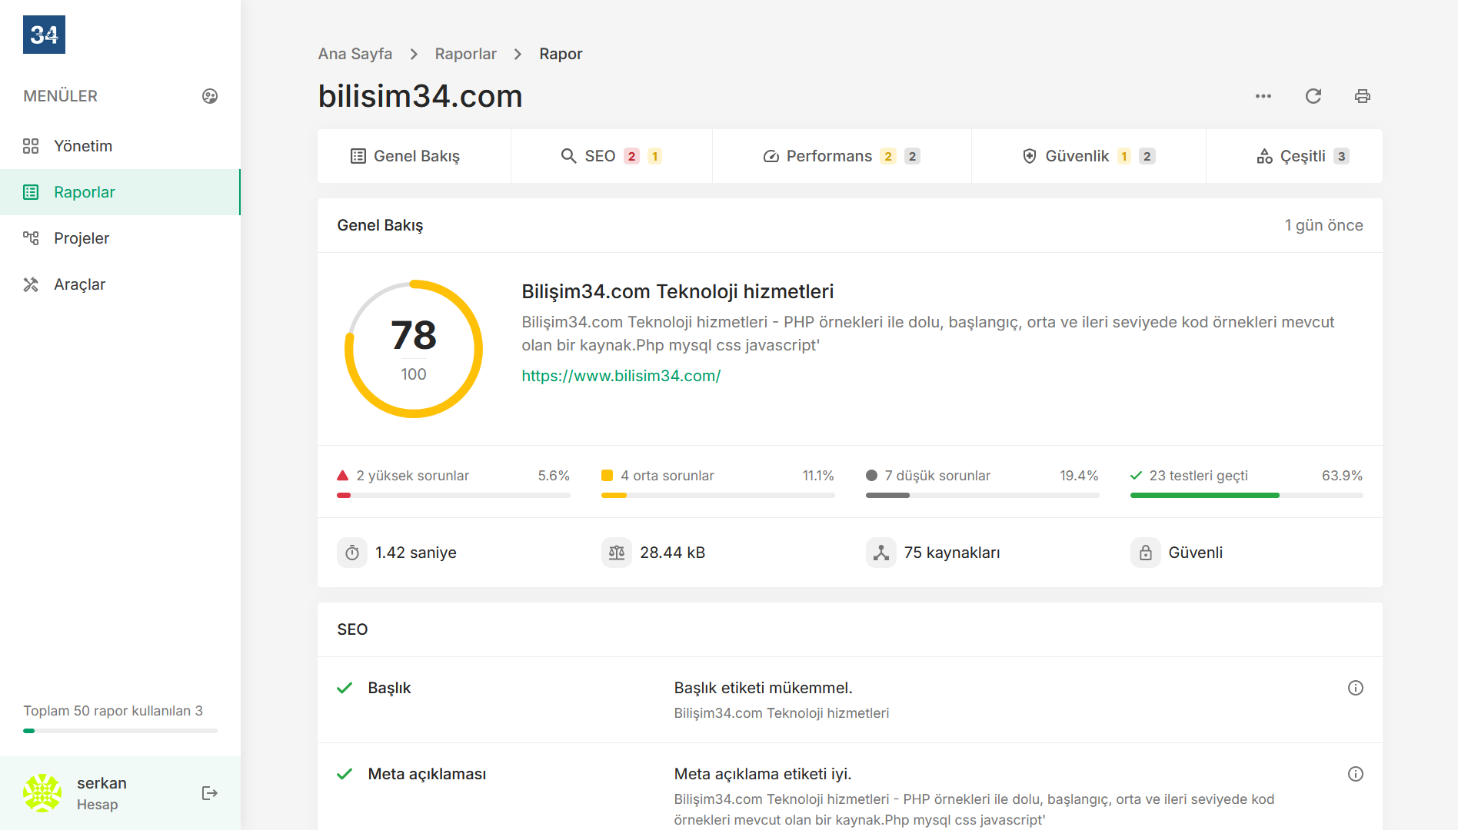This screenshot has height=830, width=1458.
Task: Click green check beside Başlık
Action: tap(345, 688)
